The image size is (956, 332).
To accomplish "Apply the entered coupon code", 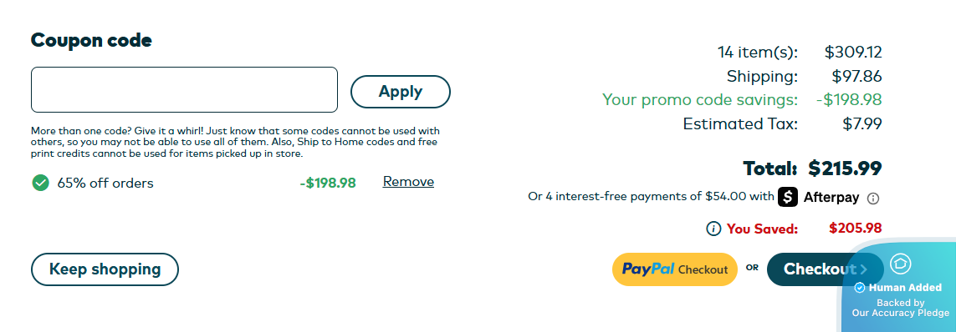I will [x=401, y=92].
